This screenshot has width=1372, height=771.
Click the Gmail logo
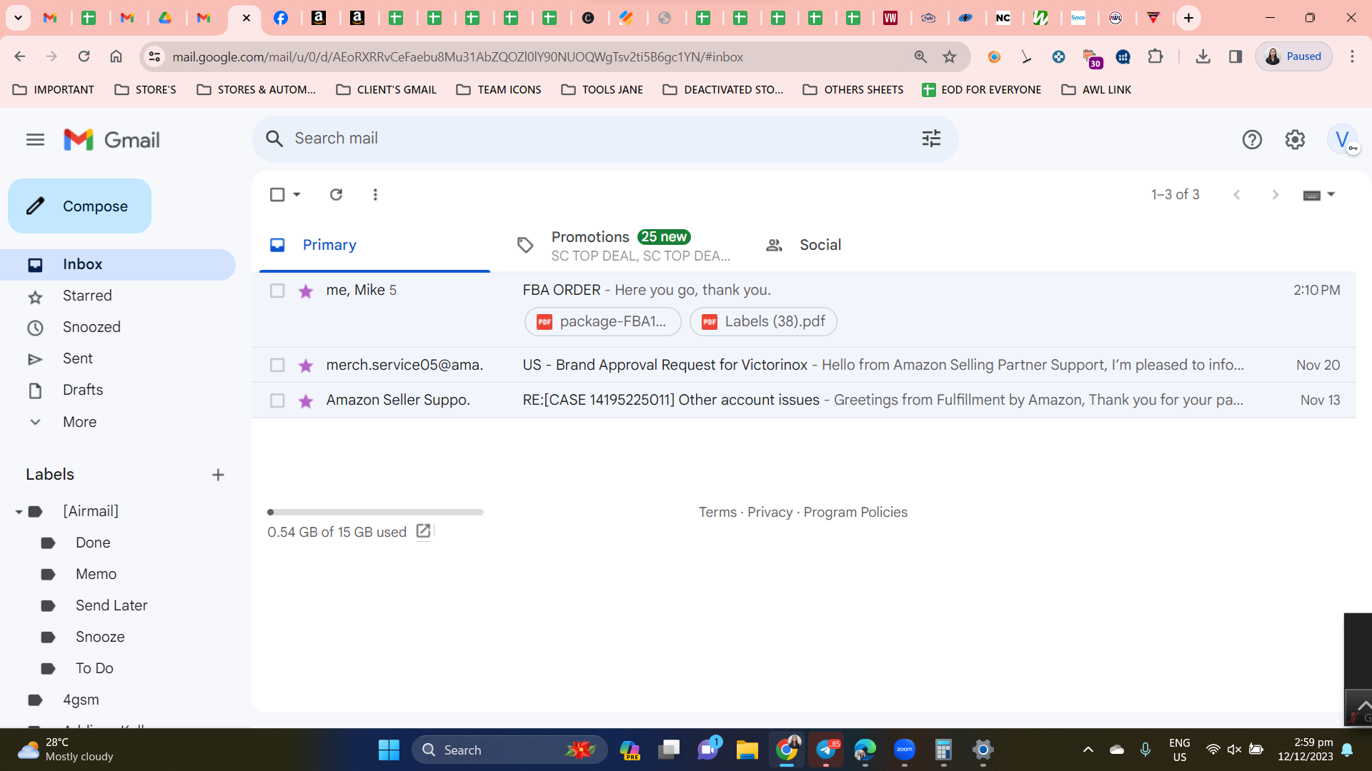[111, 140]
